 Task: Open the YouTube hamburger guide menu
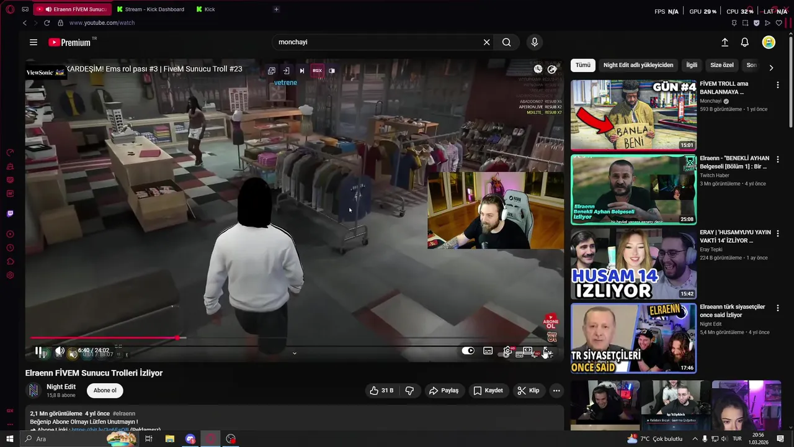[33, 42]
